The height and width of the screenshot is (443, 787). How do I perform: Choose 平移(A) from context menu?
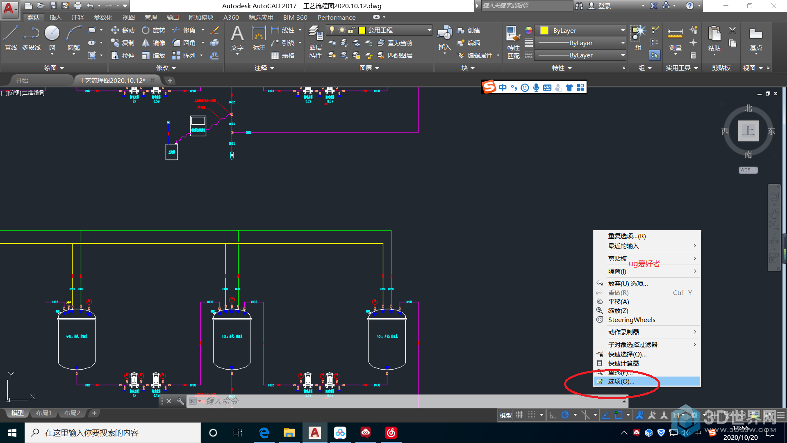647,302
